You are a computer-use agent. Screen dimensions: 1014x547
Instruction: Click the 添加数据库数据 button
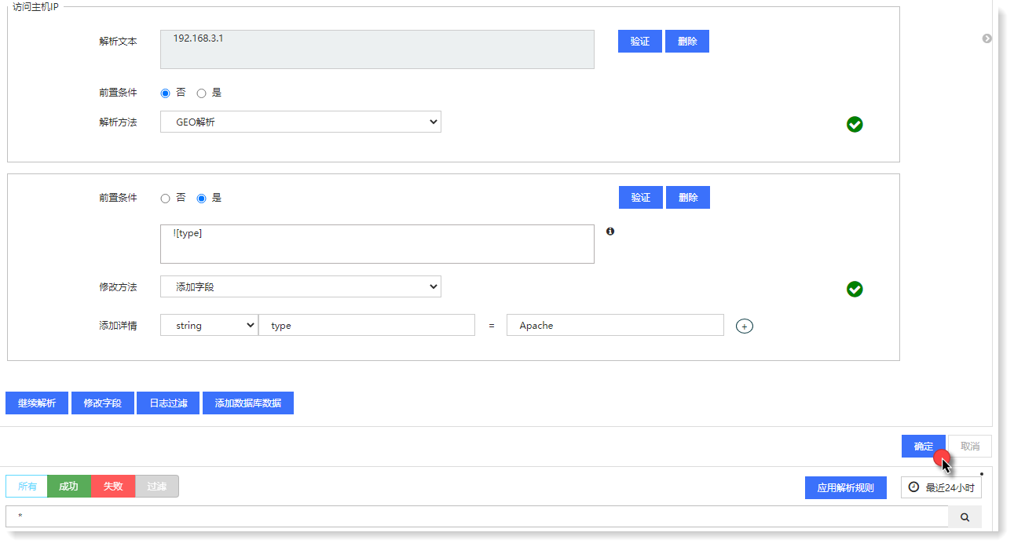coord(248,403)
